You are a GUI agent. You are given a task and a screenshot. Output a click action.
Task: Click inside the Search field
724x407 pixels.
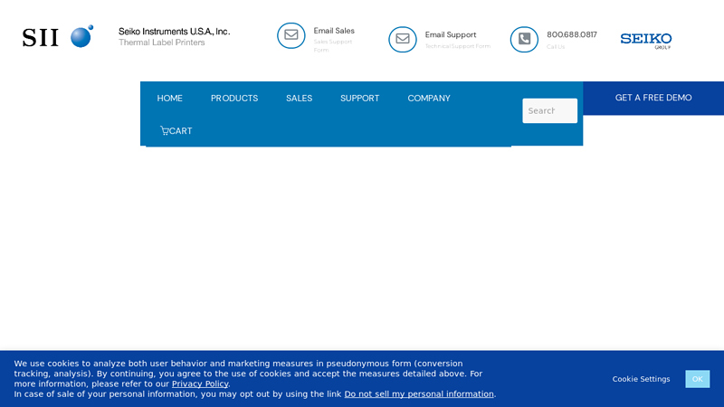pyautogui.click(x=548, y=111)
